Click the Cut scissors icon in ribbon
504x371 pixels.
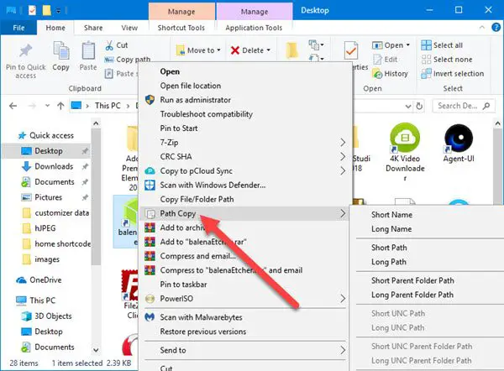click(109, 45)
